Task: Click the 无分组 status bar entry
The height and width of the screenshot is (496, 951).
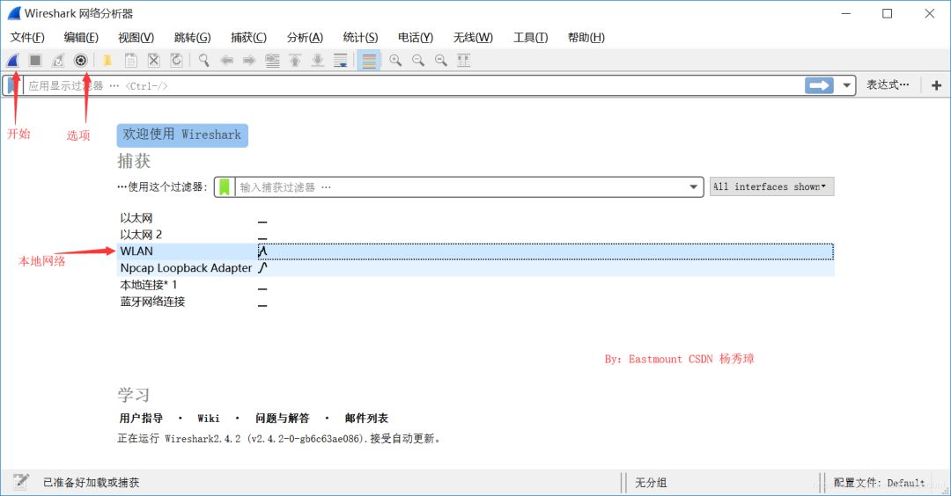Action: [651, 483]
